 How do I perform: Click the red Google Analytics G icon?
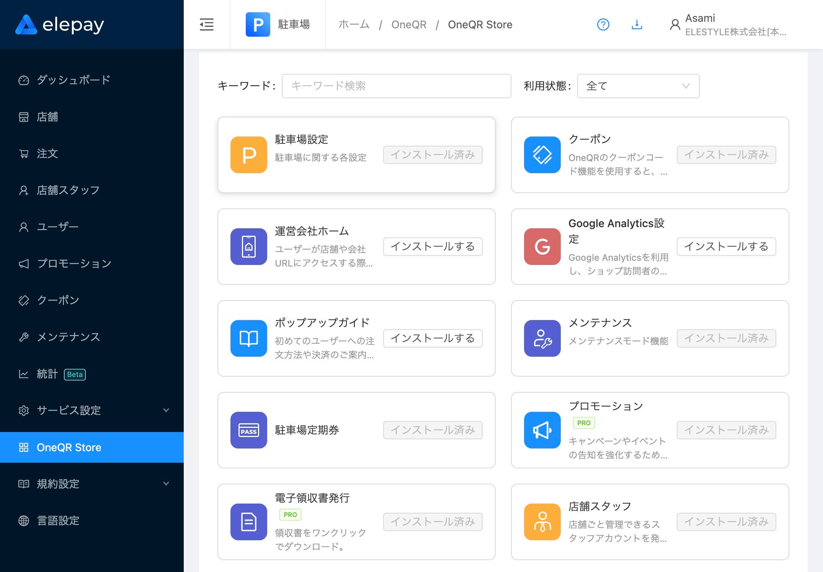(x=542, y=247)
